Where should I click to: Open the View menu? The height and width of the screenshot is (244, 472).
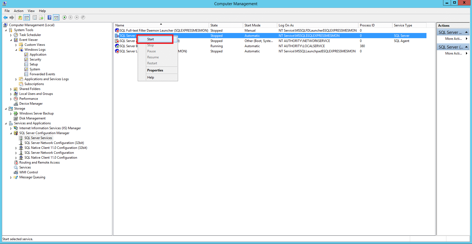point(31,11)
